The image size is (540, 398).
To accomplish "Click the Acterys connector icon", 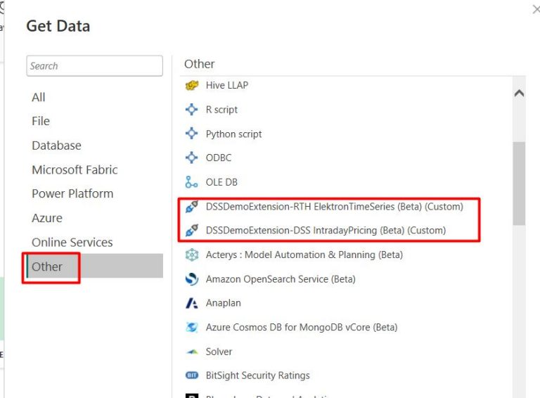I will [x=192, y=255].
